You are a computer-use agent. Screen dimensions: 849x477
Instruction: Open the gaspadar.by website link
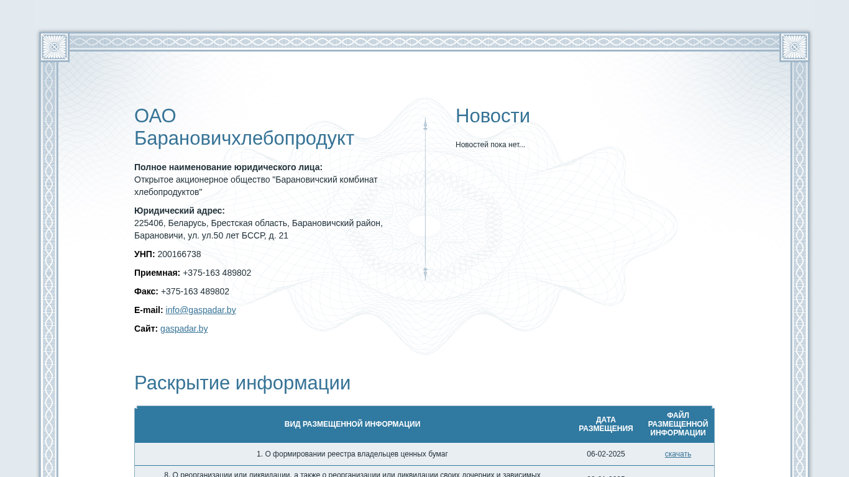(184, 329)
